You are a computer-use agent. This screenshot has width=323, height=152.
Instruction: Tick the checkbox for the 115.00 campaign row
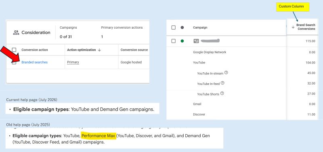pyautogui.click(x=174, y=41)
